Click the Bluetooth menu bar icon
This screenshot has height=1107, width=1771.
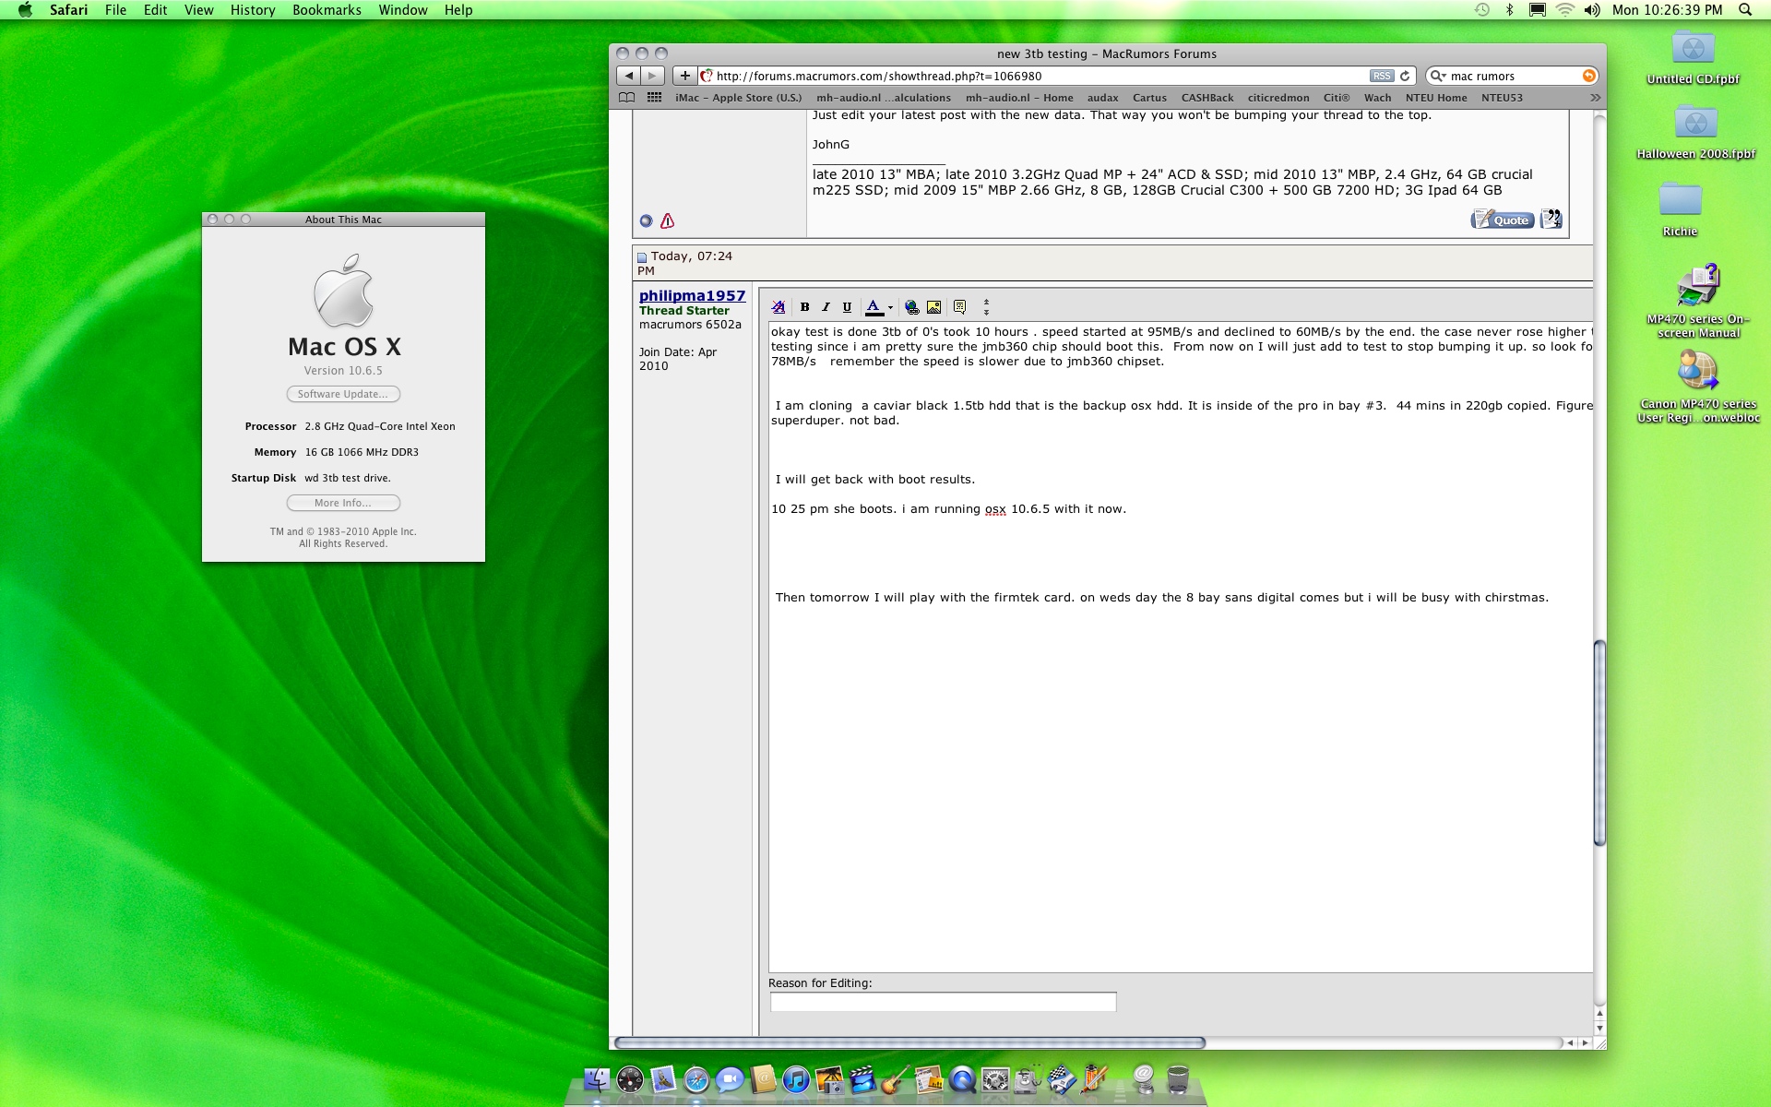[x=1510, y=10]
